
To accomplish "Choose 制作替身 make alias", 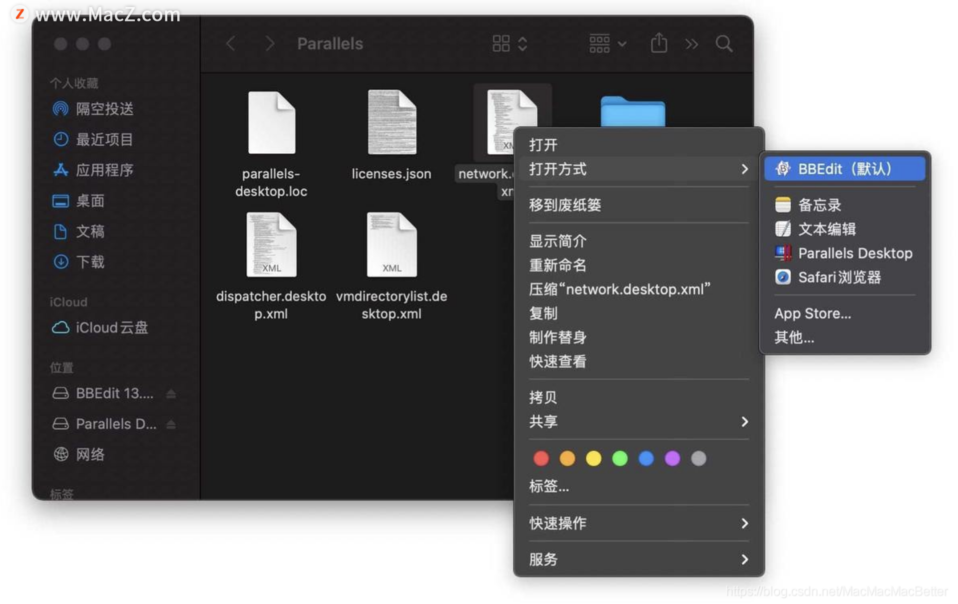I will point(639,337).
